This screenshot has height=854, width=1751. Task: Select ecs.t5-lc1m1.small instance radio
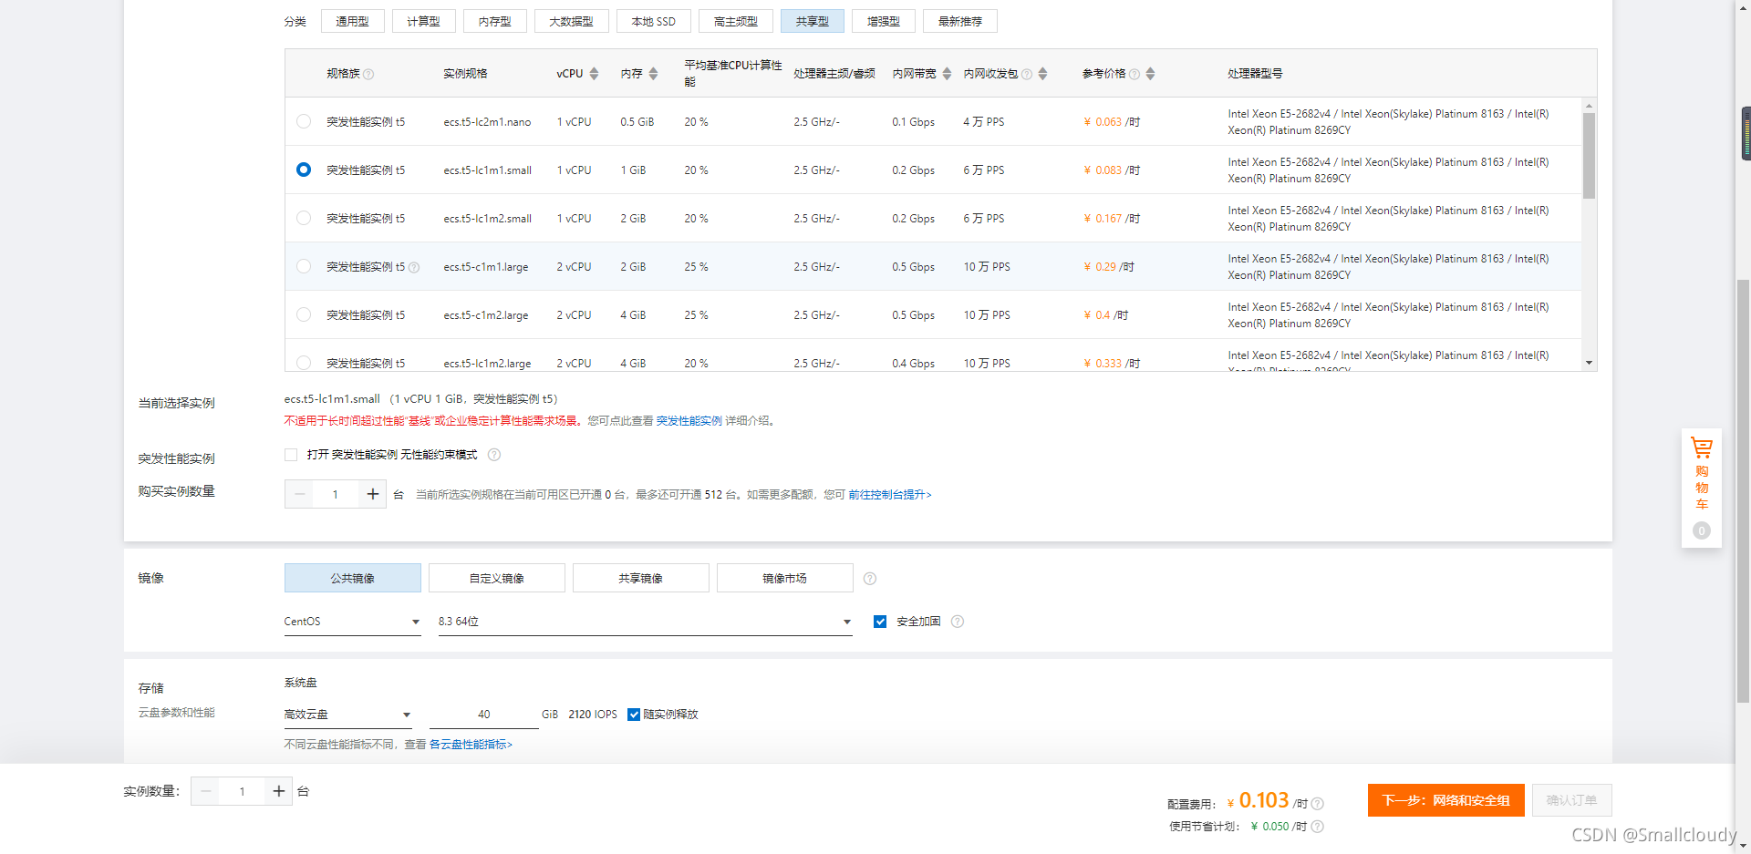pos(304,170)
